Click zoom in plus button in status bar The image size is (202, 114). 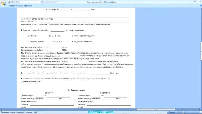click(201, 112)
